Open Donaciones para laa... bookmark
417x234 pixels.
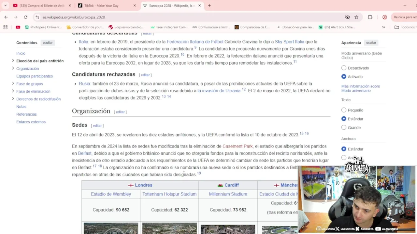[295, 27]
